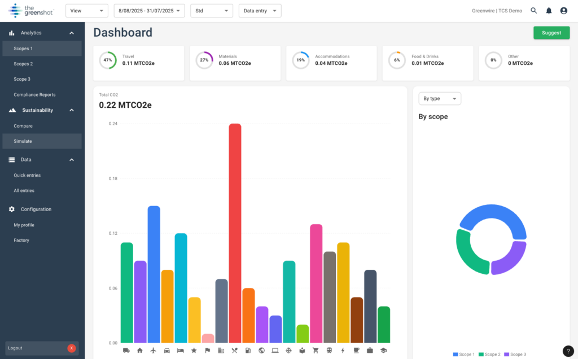
Task: Open the notifications bell in the top bar
Action: point(548,10)
